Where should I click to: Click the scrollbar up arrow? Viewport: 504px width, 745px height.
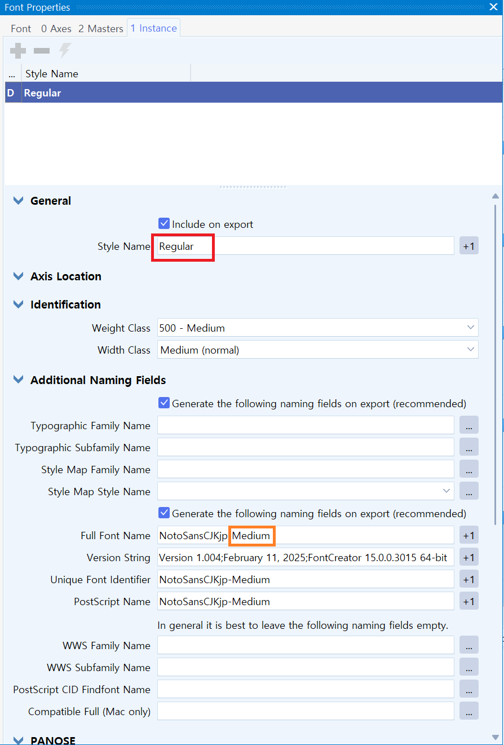(496, 196)
